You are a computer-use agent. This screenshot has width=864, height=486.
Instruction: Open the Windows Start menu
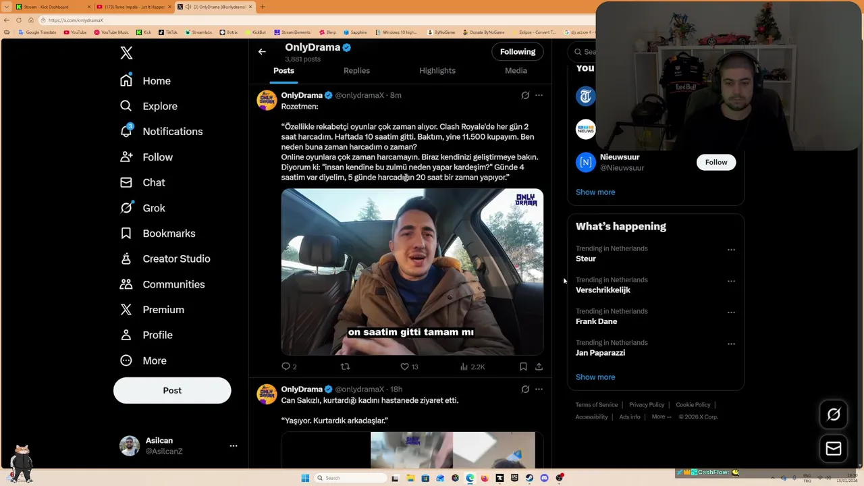tap(305, 478)
